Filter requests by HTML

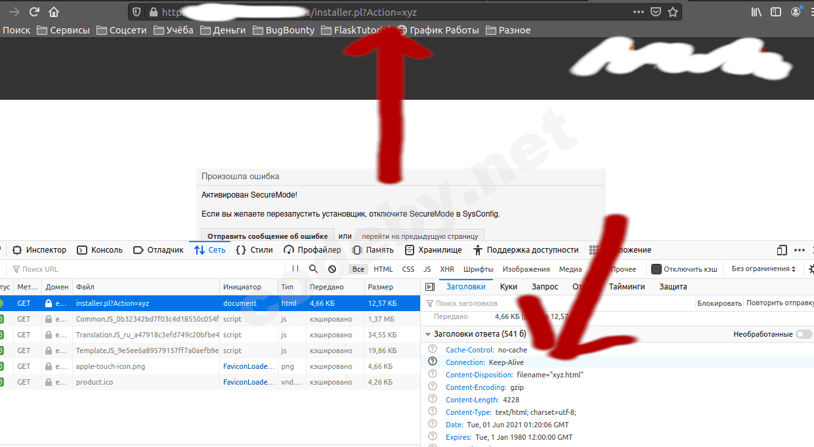tap(383, 269)
